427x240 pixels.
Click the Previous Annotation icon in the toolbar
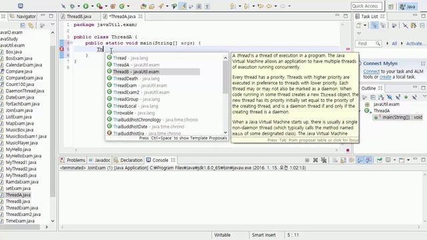[247, 6]
